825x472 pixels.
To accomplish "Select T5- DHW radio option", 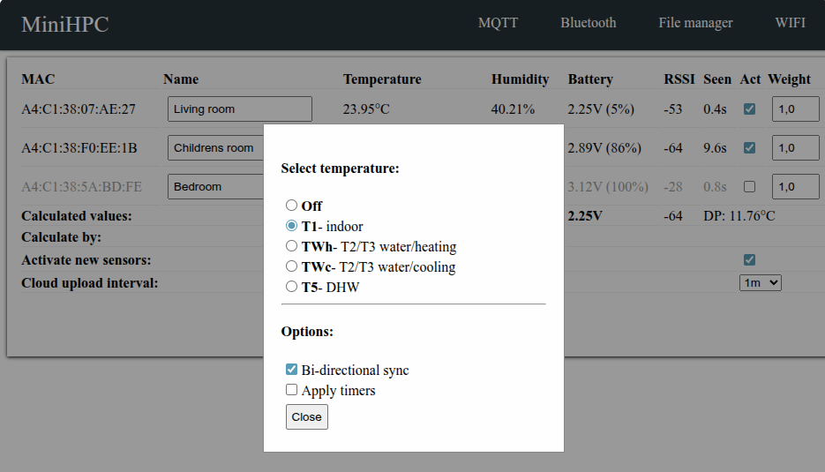I will (291, 286).
